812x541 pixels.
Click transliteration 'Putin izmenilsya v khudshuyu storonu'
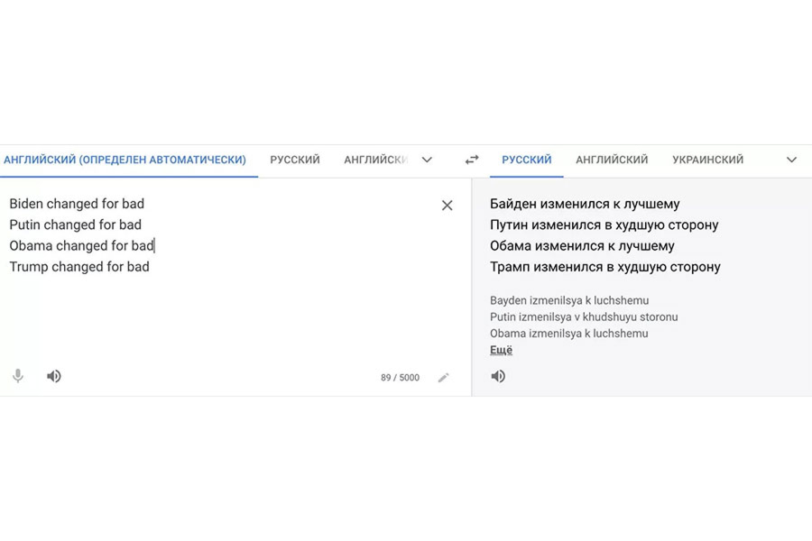(584, 317)
